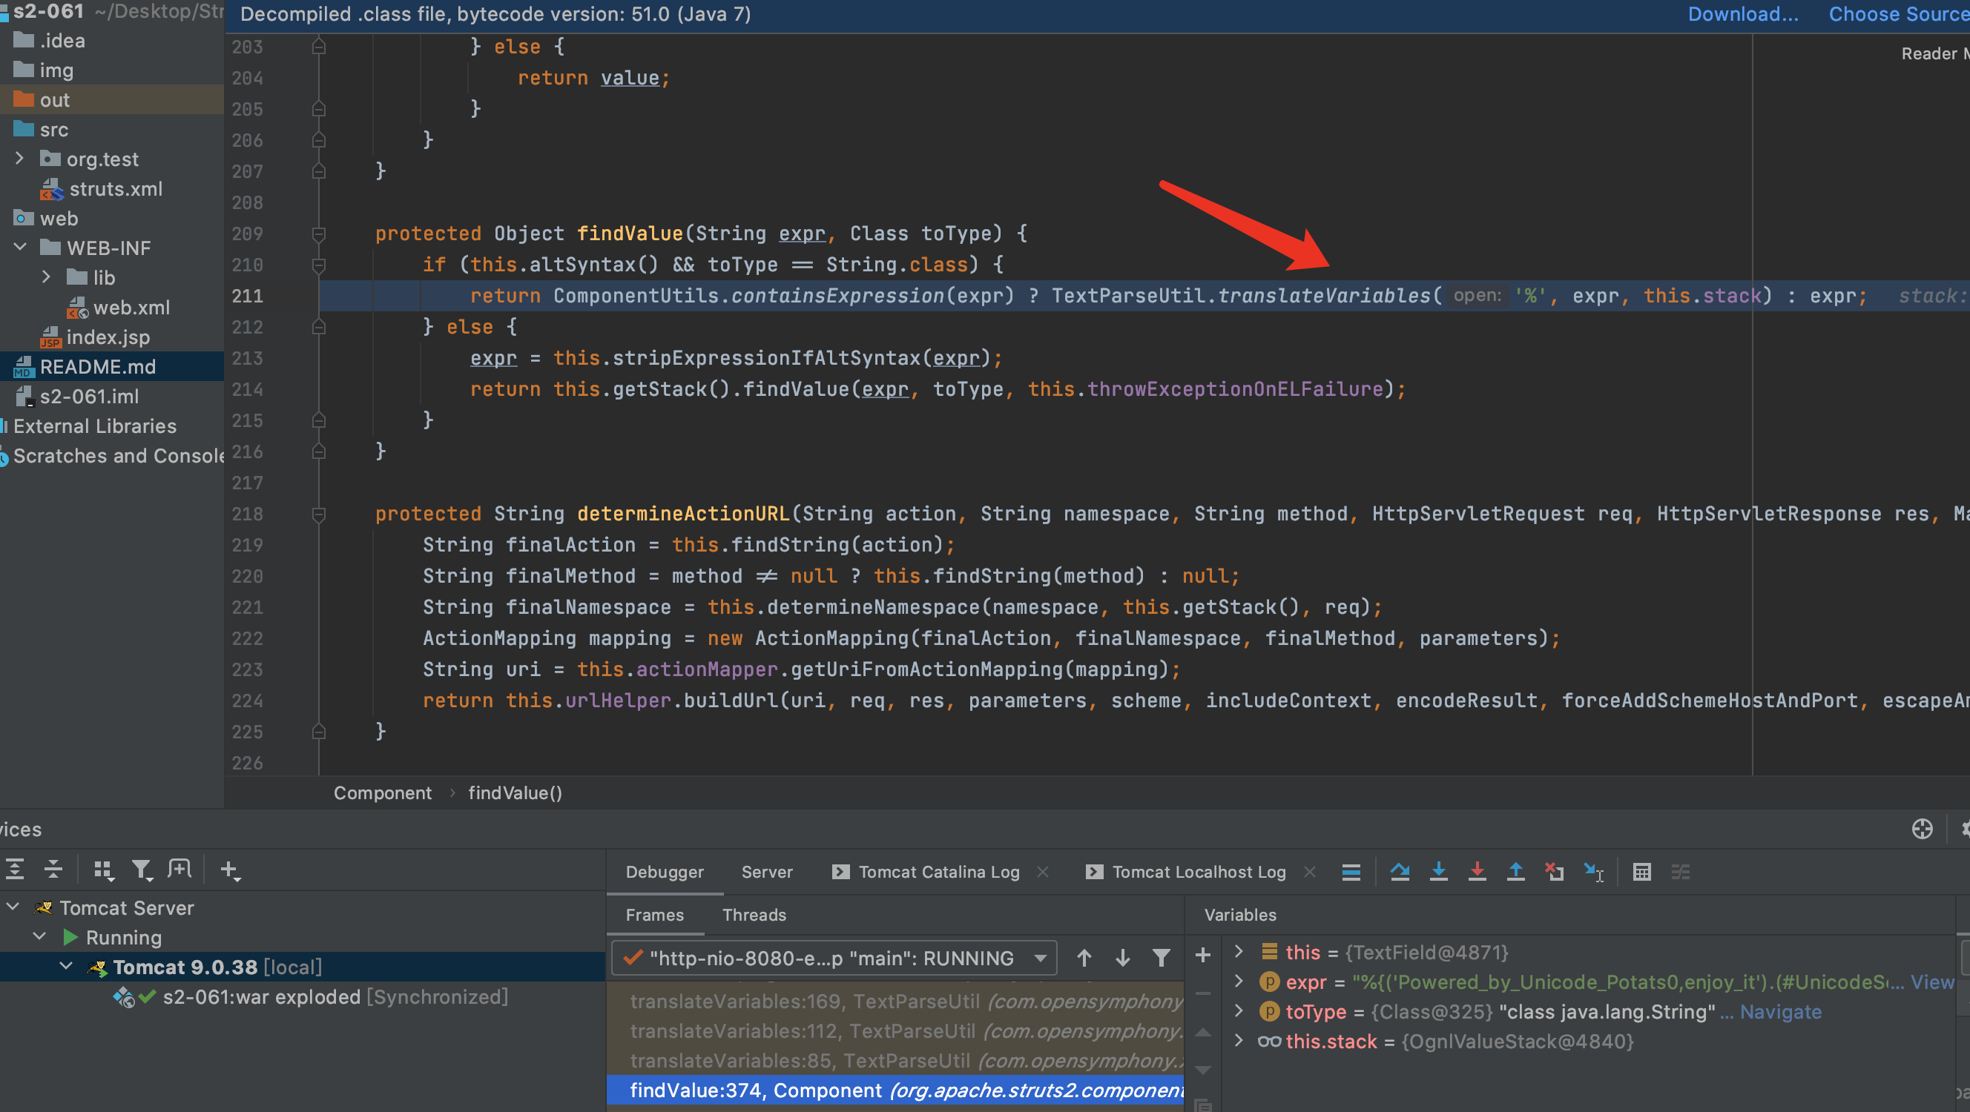The image size is (1970, 1112).
Task: Expand the expr variable
Action: point(1239,982)
